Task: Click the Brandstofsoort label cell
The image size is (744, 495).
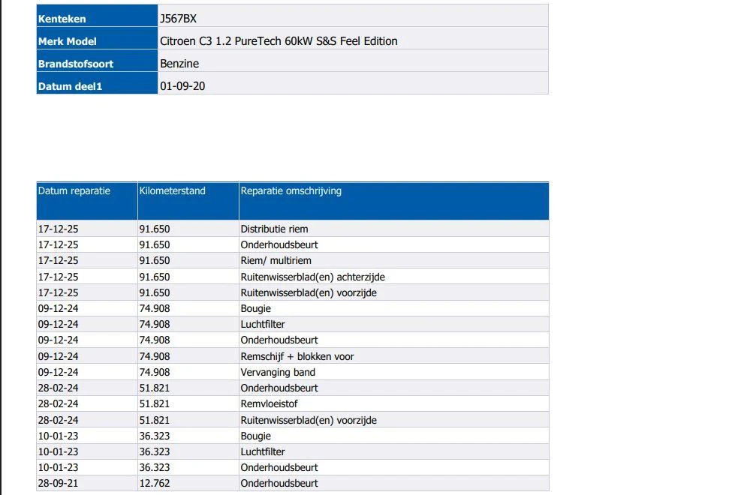Action: (97, 61)
